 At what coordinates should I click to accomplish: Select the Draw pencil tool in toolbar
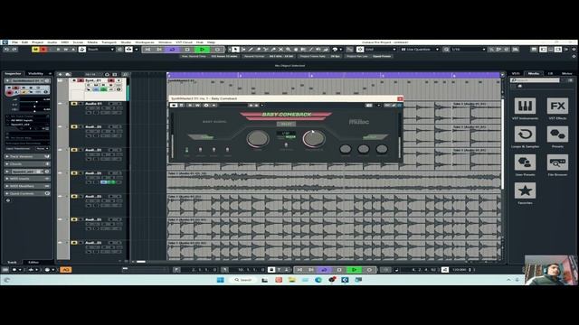(x=251, y=50)
